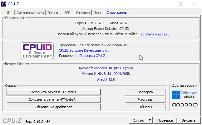Open the Системная плата tab
Image resolution: width=202 pixels, height=125 pixels.
click(30, 13)
